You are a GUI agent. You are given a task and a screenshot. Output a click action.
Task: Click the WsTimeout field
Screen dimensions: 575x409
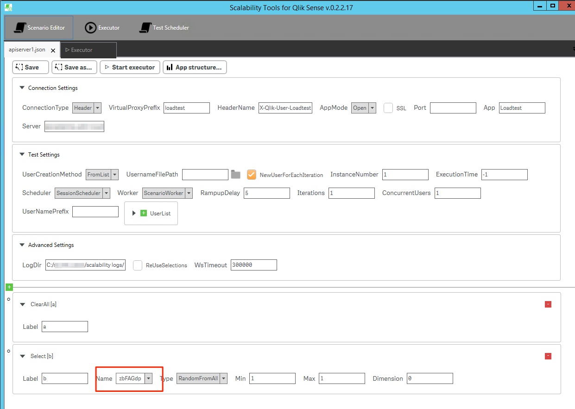pos(254,265)
